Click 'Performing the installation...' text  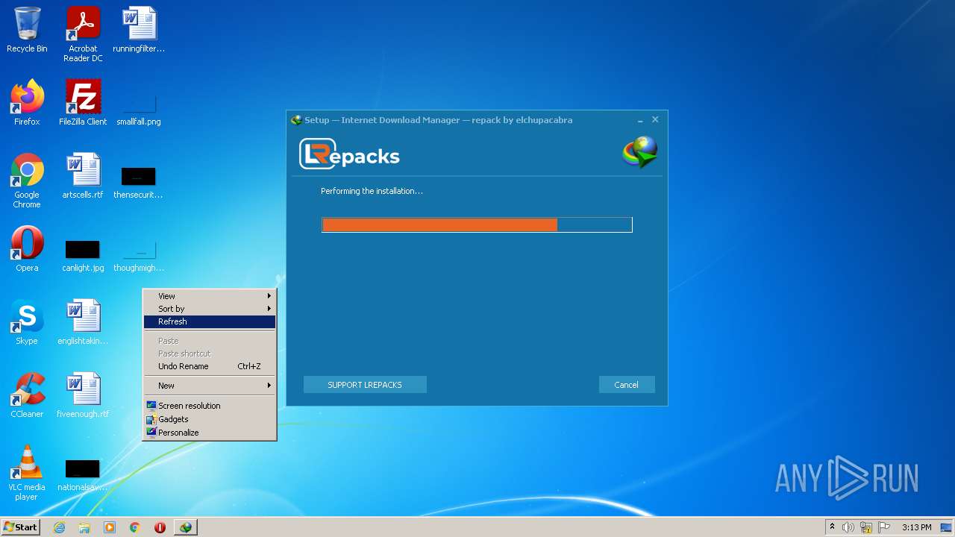coord(372,191)
